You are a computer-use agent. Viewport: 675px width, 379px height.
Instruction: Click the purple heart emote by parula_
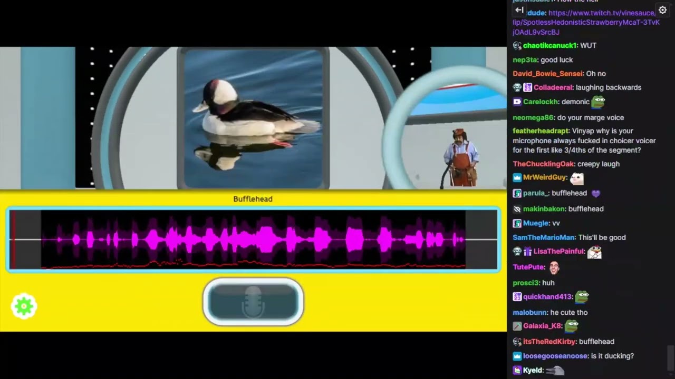pos(596,194)
